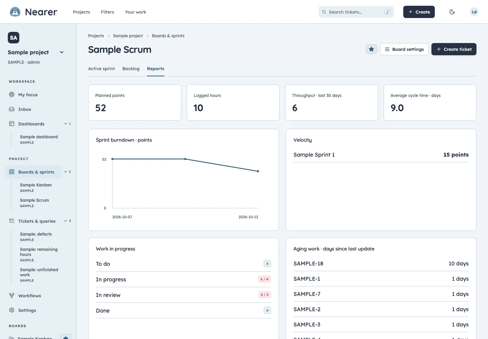
Task: Click the In progress 6/4 badge
Action: [x=264, y=279]
